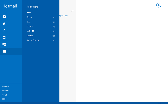The height and width of the screenshot is (104, 168).
Task: Favorite the Drafts folder with its star
Action: point(54,17)
